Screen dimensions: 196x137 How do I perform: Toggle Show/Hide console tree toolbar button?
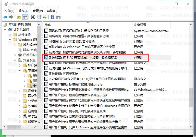point(25,17)
